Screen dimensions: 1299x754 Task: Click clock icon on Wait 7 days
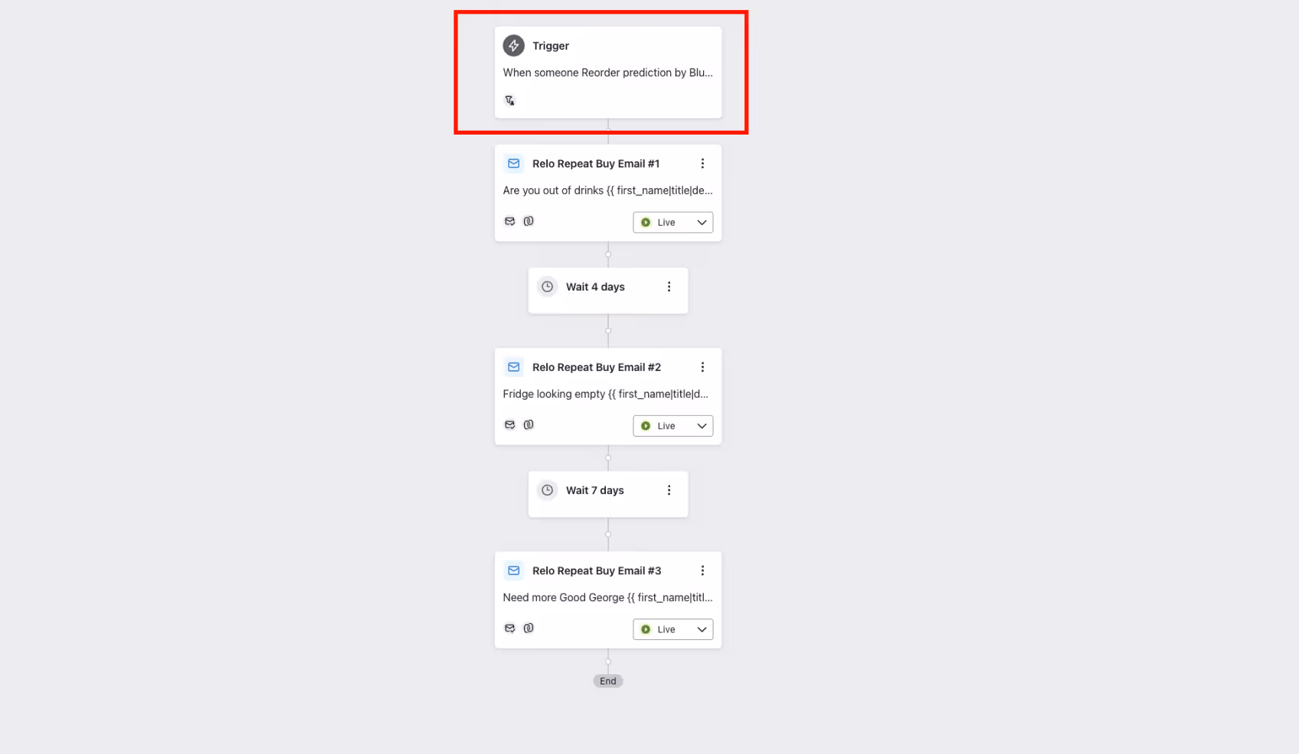[547, 490]
